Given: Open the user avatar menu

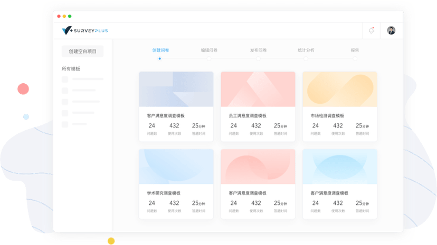Looking at the screenshot, I should [x=391, y=31].
